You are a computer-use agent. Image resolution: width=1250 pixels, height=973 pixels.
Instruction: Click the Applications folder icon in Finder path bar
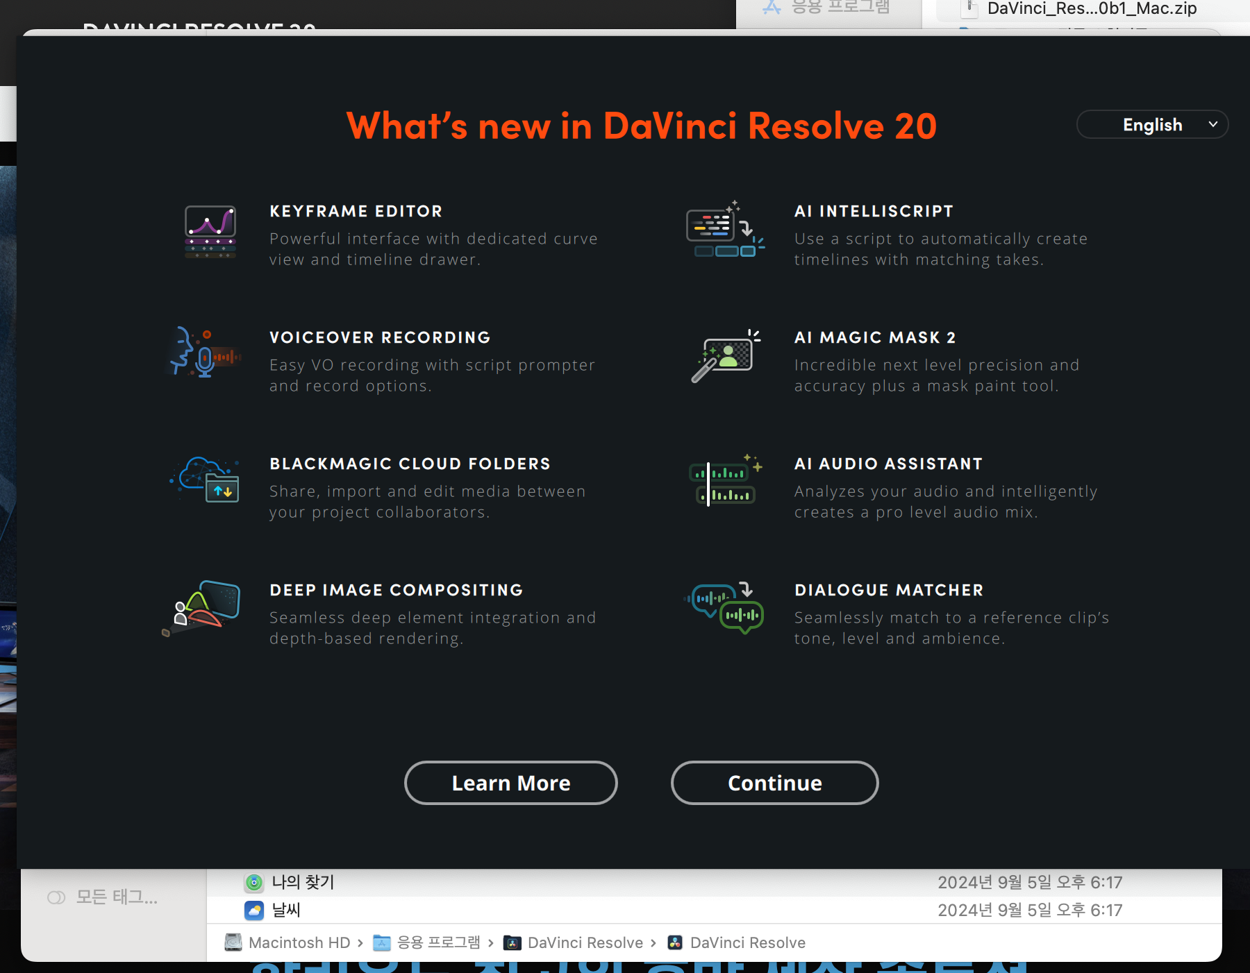[x=381, y=942]
